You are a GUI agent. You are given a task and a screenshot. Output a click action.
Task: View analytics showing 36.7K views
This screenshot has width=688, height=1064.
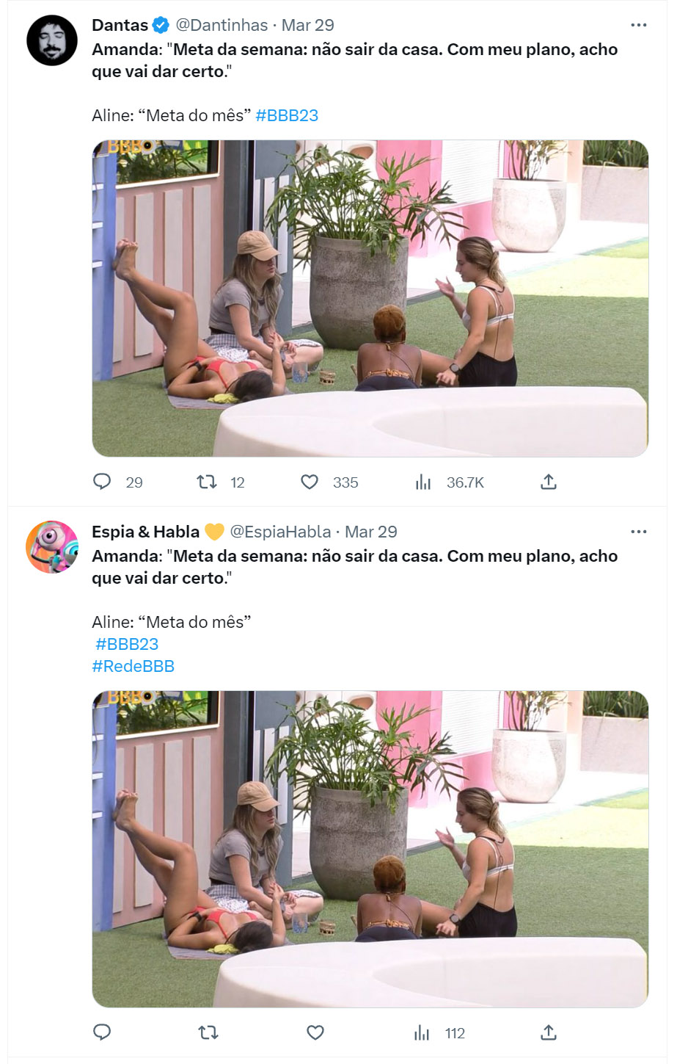450,482
